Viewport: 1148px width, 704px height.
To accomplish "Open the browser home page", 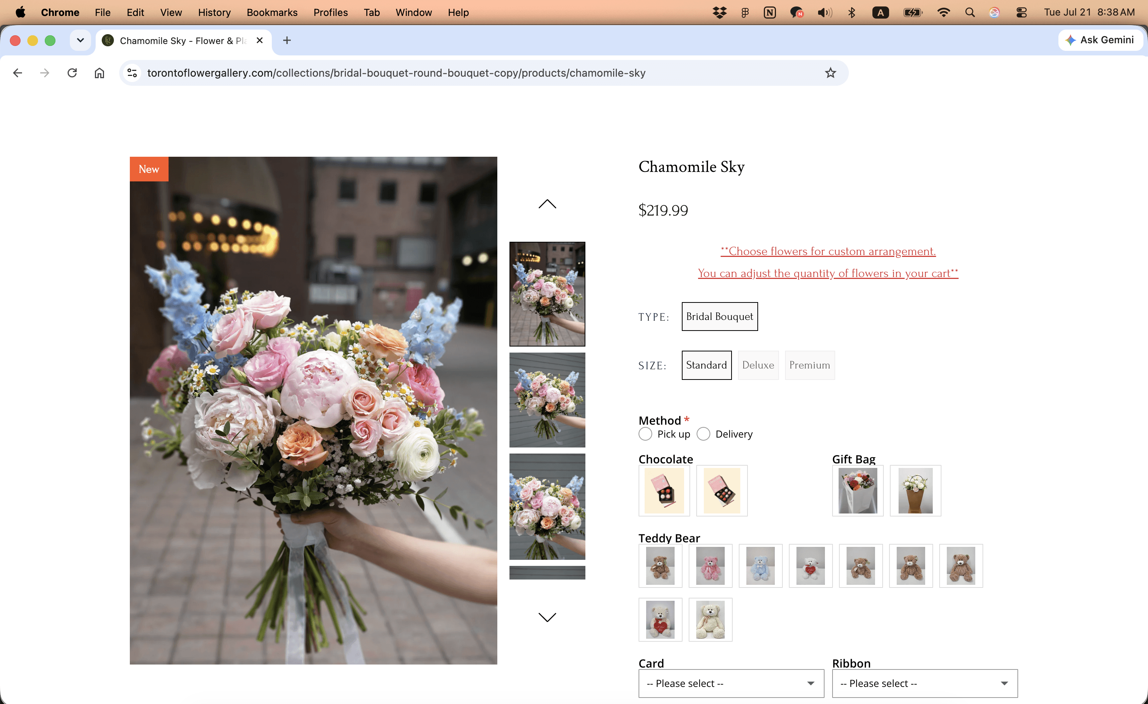I will (x=99, y=73).
